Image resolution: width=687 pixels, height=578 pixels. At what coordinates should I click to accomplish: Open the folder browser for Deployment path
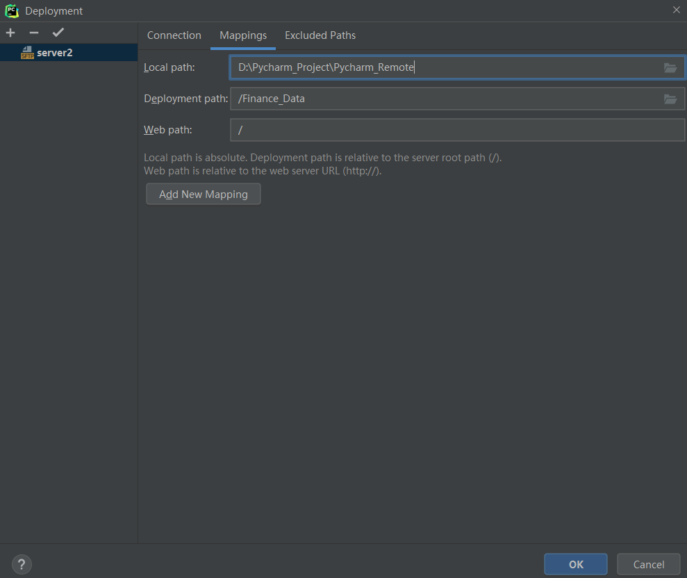670,99
